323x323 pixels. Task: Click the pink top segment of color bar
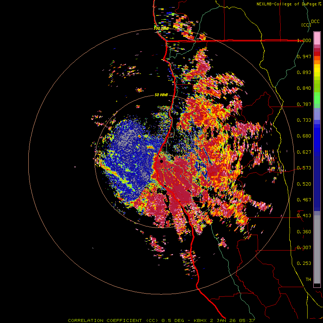[x=317, y=38]
